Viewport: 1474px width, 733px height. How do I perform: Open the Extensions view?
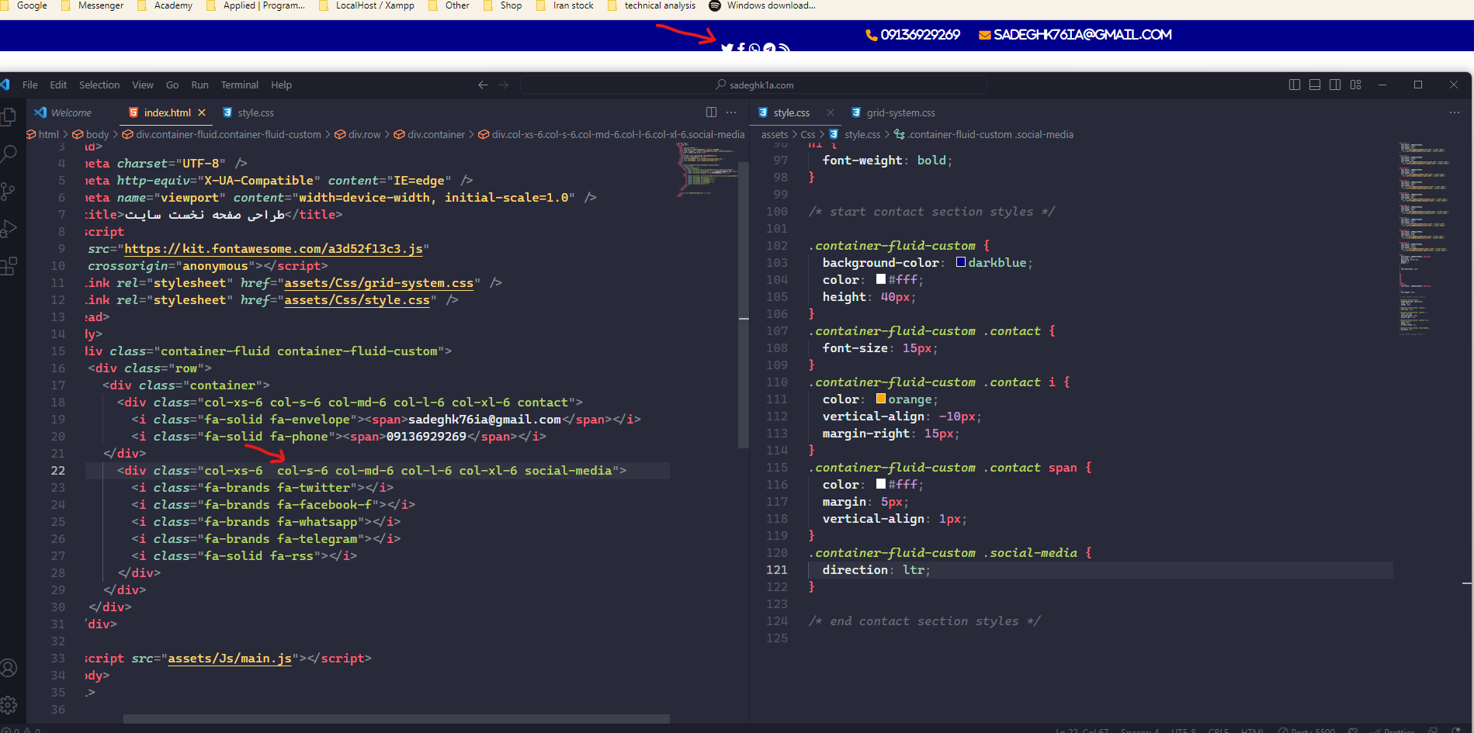pyautogui.click(x=9, y=266)
